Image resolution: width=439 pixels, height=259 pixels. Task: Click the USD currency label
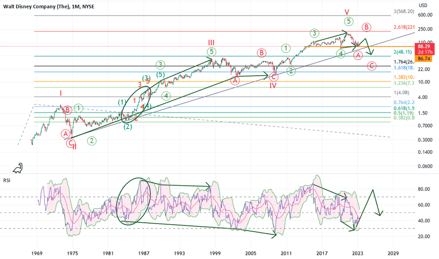(423, 6)
